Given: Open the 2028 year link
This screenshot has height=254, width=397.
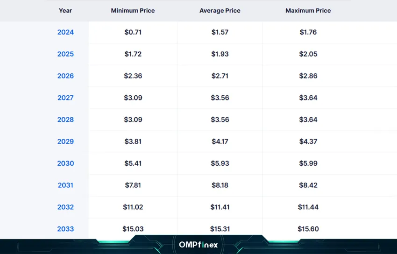Looking at the screenshot, I should point(65,120).
